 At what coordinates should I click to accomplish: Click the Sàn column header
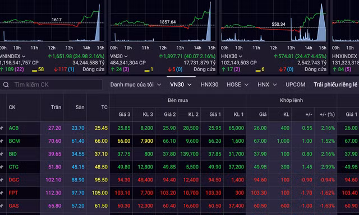pos(80,107)
